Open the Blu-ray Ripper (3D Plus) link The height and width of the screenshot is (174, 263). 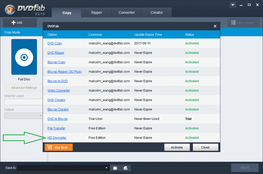pos(64,72)
